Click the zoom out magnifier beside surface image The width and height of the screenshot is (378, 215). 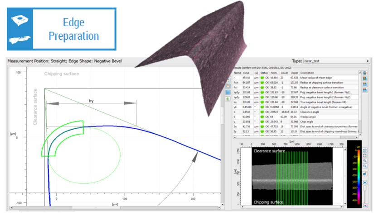point(365,166)
